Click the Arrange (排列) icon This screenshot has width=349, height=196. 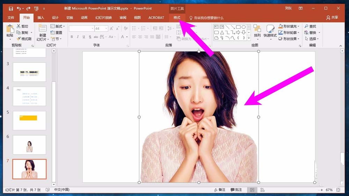tap(257, 30)
